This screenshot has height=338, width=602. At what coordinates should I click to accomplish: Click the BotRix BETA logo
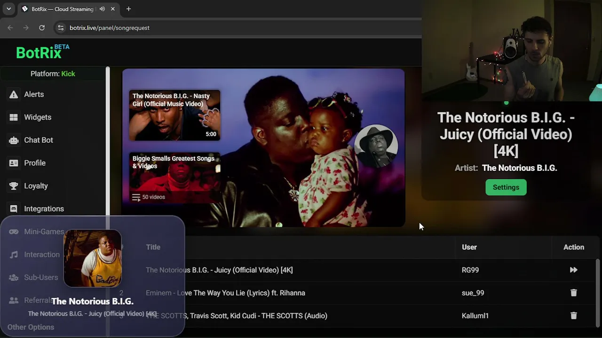[x=42, y=52]
